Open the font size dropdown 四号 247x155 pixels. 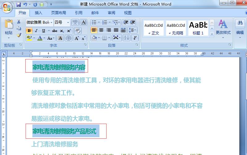coord(68,22)
